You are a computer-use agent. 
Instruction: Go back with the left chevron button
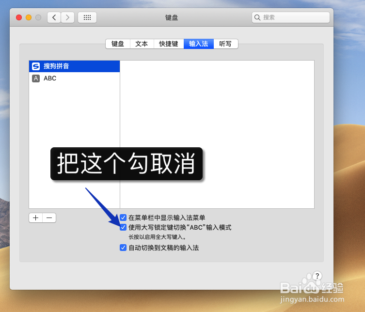click(54, 17)
